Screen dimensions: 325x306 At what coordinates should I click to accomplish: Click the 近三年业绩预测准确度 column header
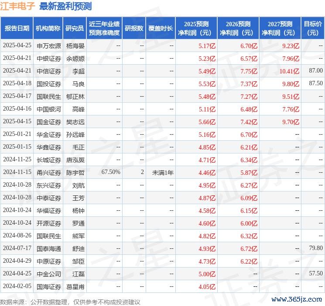(104, 28)
